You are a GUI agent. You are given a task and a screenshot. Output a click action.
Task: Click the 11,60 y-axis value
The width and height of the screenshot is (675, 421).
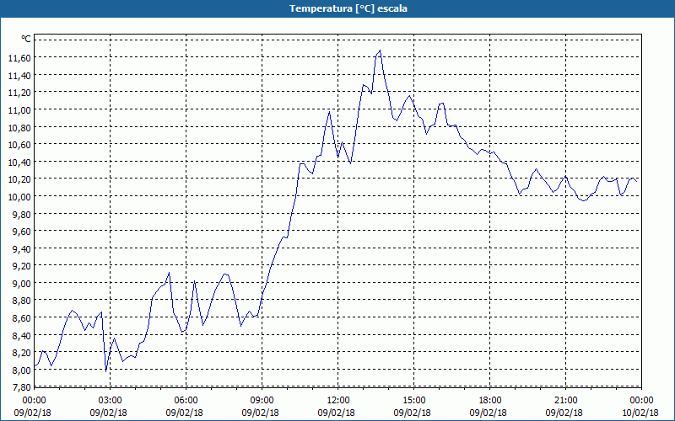(19, 57)
